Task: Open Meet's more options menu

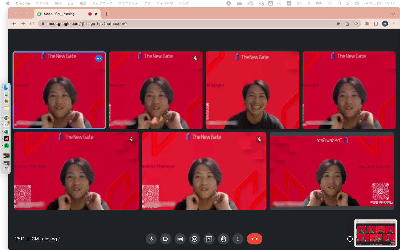Action: (x=238, y=239)
